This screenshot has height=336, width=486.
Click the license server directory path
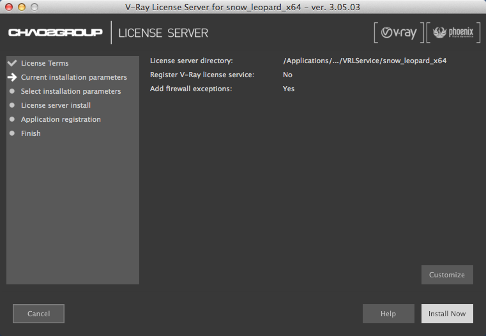364,61
